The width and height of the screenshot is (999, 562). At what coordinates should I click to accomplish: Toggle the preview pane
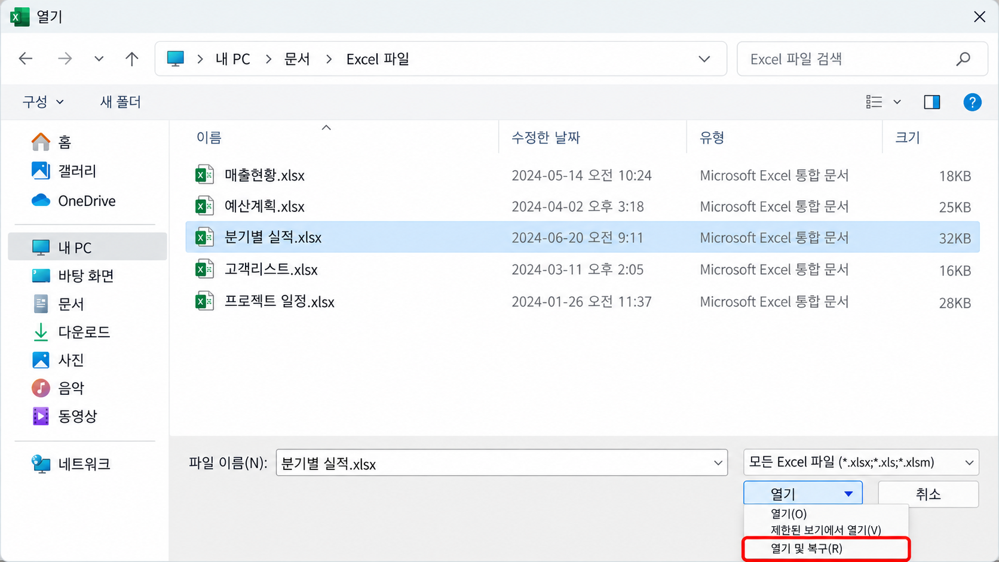[932, 102]
